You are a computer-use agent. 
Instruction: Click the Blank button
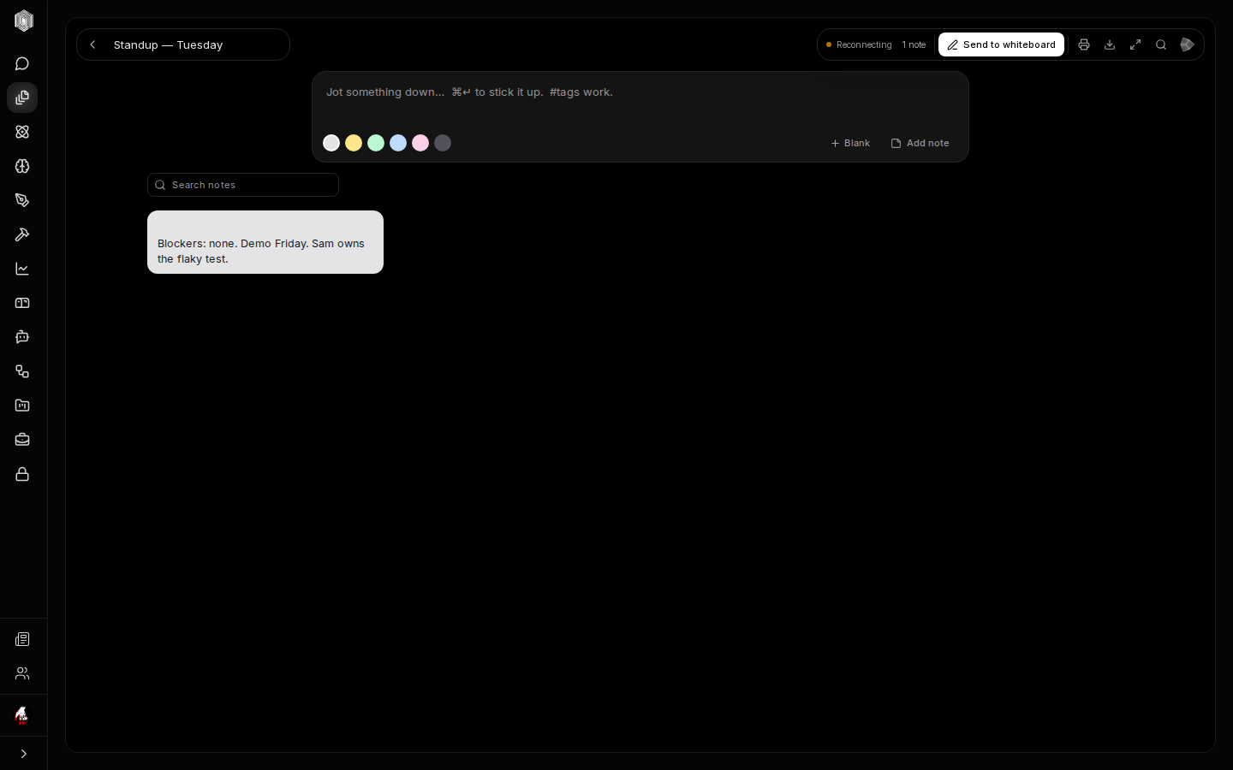click(850, 143)
